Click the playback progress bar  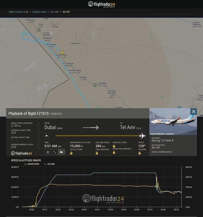click(x=97, y=136)
